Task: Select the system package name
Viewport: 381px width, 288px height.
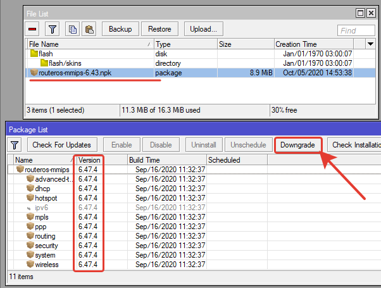Action: click(45, 255)
